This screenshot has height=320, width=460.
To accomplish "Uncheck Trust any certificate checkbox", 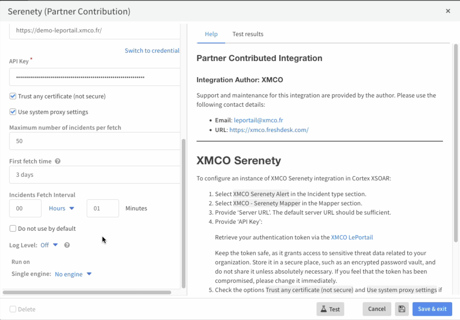I will click(x=13, y=96).
